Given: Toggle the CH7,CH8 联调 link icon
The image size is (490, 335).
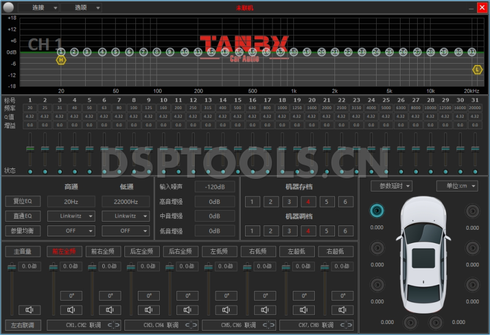Looking at the screenshot, I should click(346, 325).
